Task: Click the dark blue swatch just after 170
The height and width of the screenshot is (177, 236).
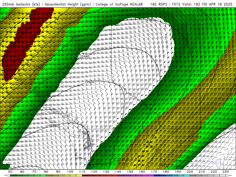Action: (x=157, y=176)
